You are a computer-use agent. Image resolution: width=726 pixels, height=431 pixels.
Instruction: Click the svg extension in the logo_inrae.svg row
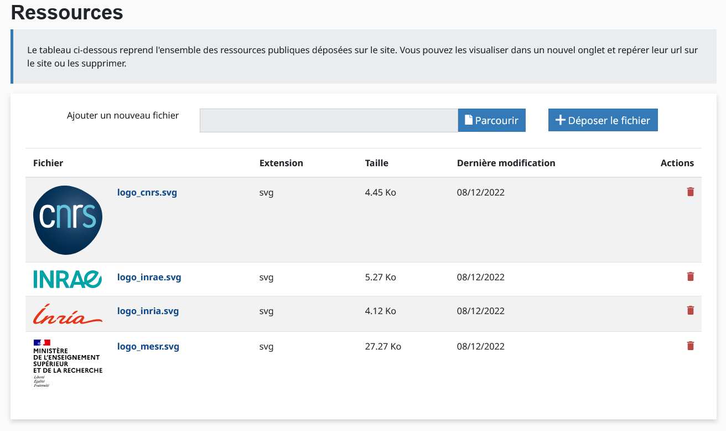point(267,277)
